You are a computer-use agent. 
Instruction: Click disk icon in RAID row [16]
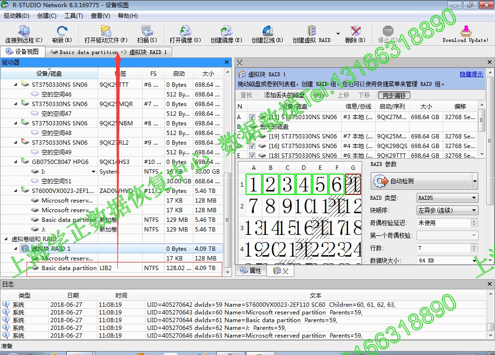coord(262,146)
